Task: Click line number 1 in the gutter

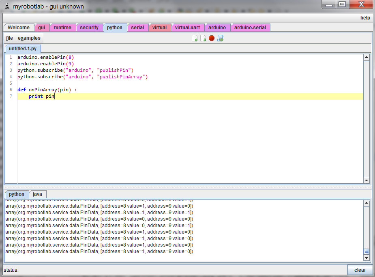Action: tap(11, 58)
